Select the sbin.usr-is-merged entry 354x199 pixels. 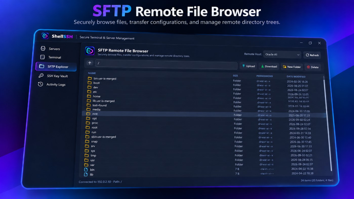[x=103, y=137]
